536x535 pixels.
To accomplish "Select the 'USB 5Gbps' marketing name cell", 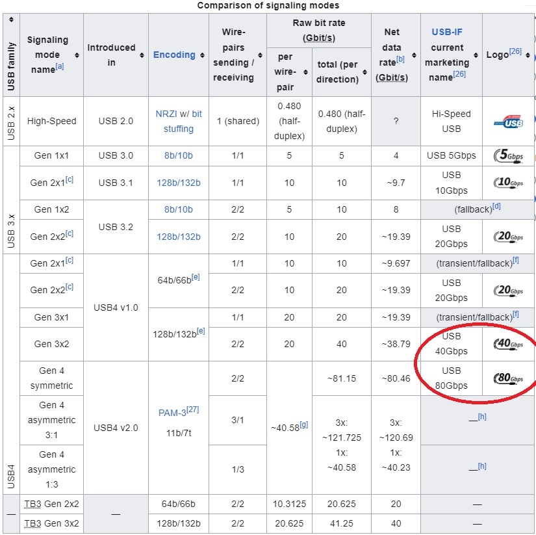I will pyautogui.click(x=452, y=155).
